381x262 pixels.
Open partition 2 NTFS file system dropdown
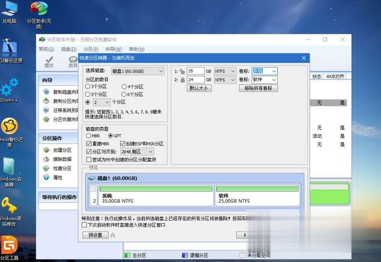coord(225,80)
